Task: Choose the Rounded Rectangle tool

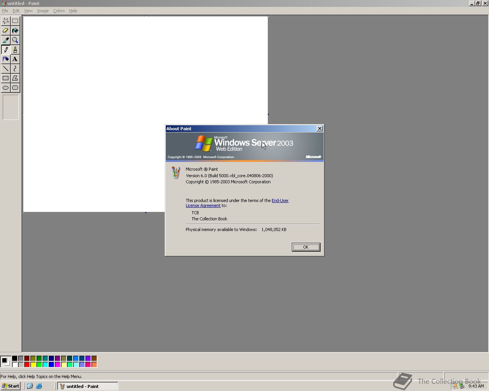Action: [x=15, y=88]
